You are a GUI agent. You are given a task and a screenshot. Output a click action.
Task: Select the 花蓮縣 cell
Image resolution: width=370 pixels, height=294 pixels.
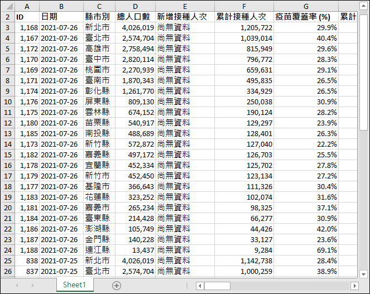click(x=99, y=197)
